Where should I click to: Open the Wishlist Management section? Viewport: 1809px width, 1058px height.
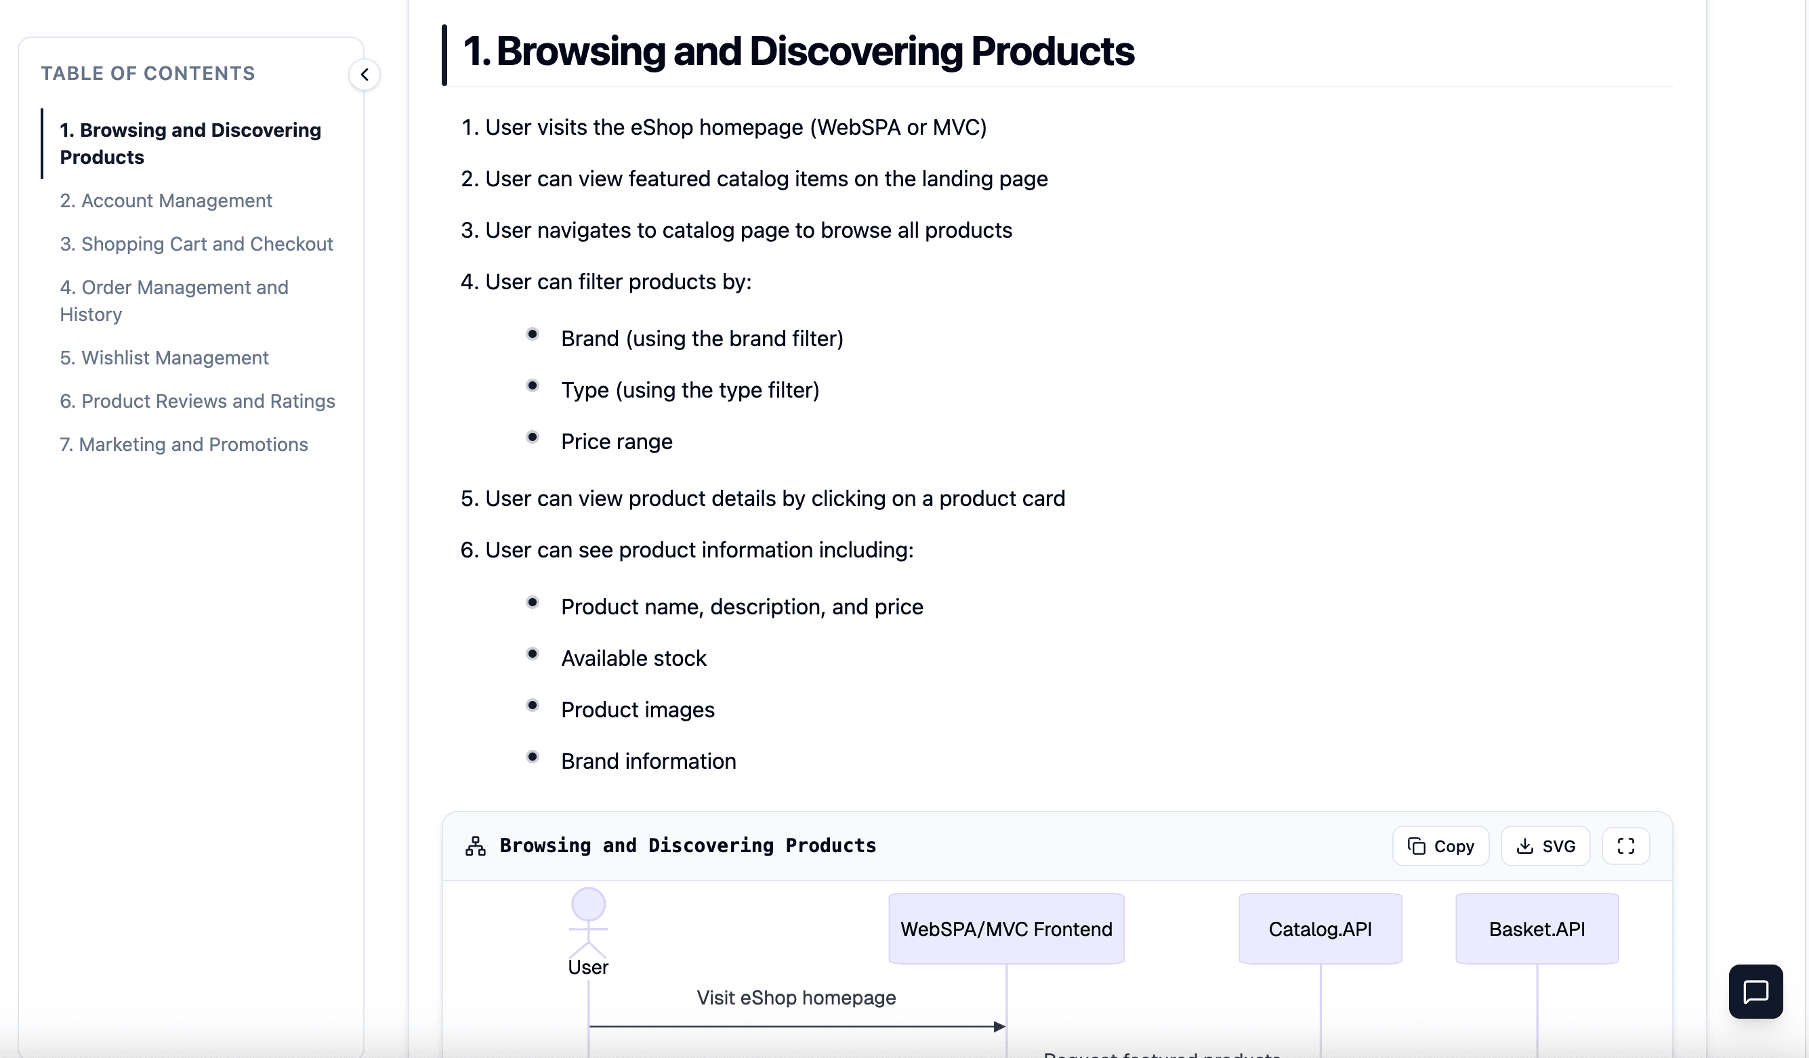(164, 358)
